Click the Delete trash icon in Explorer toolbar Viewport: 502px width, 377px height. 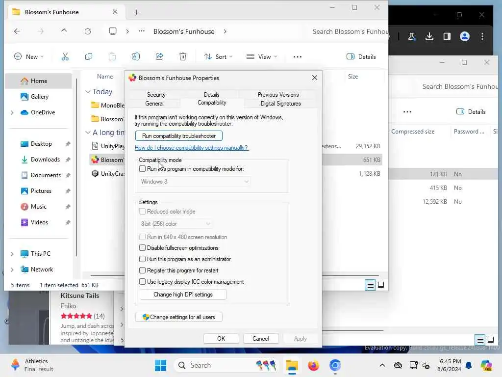tap(183, 57)
